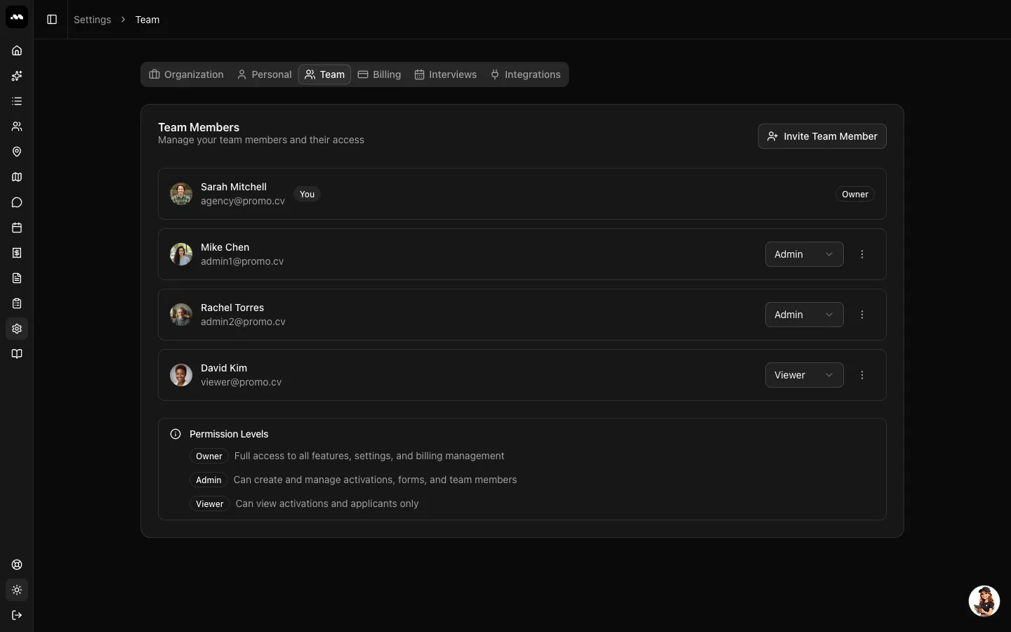
Task: Open the help lifebuoy icon
Action: pos(17,565)
